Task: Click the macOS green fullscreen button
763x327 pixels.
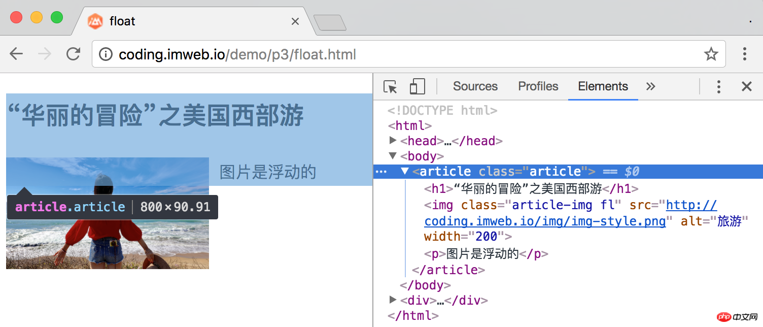Action: pos(57,17)
